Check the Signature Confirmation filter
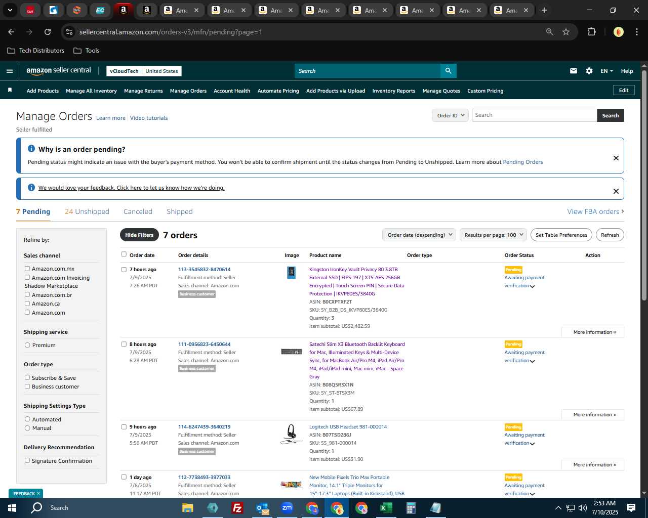 point(27,460)
